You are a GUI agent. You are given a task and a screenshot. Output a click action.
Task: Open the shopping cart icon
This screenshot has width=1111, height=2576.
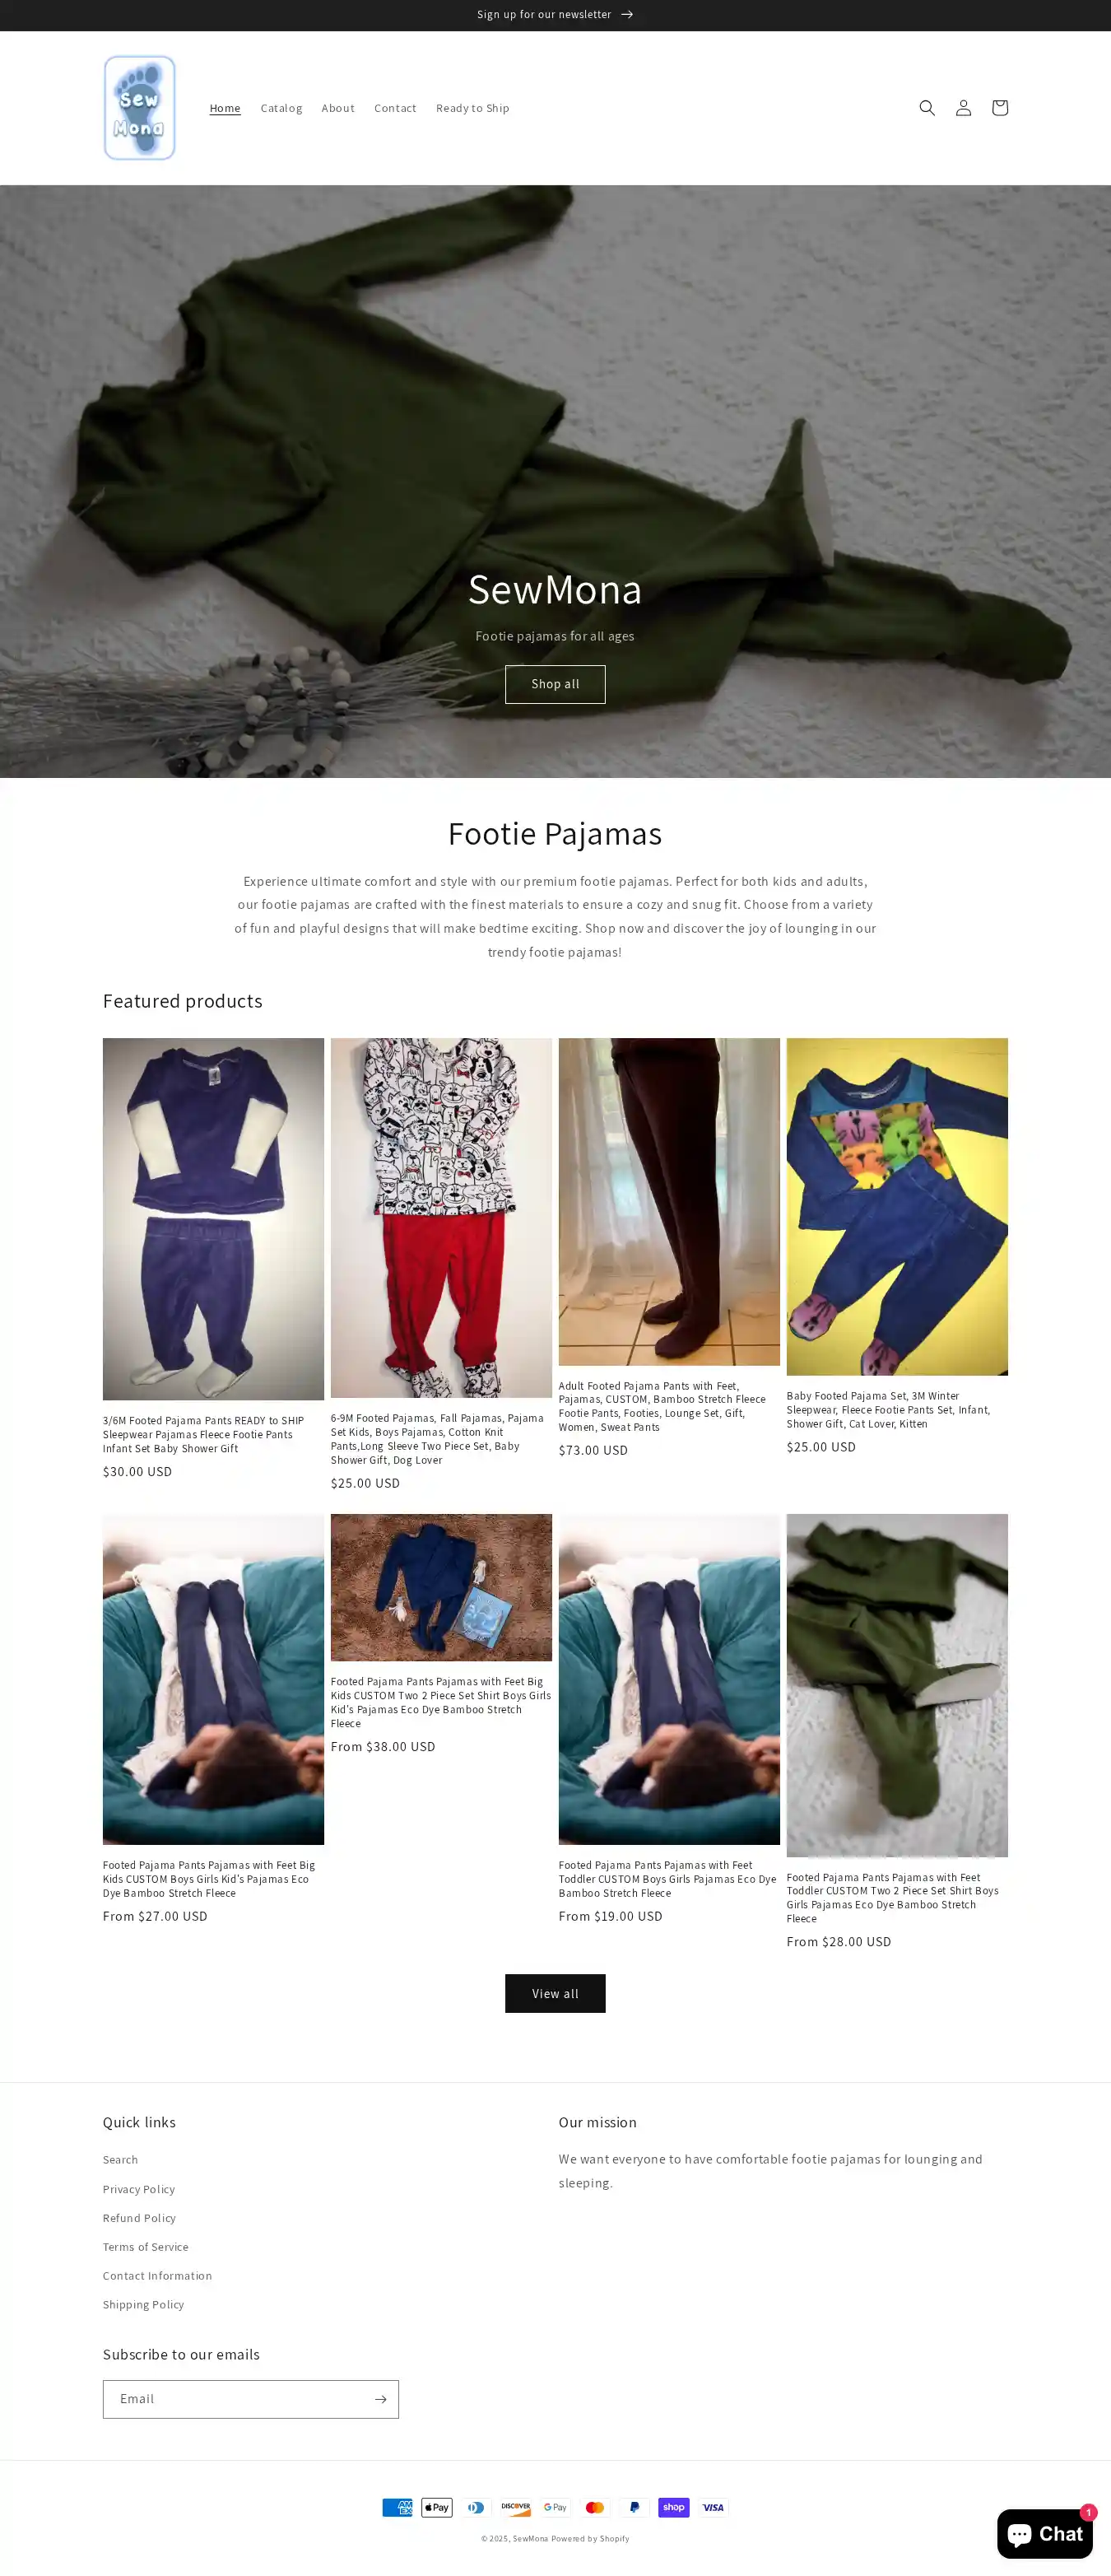tap(999, 108)
